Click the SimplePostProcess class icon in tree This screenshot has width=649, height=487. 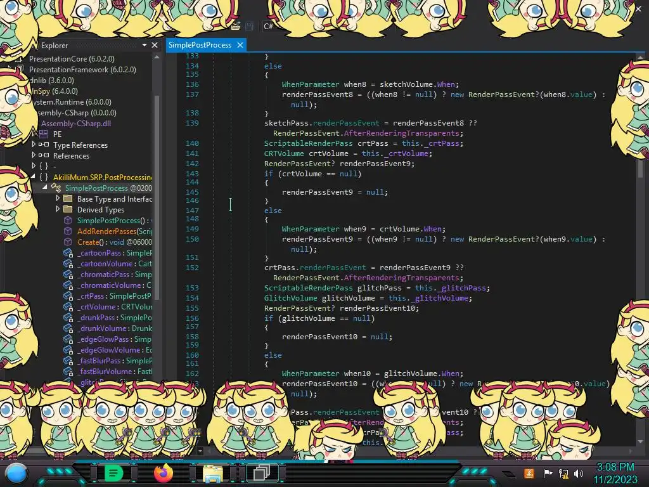click(56, 188)
